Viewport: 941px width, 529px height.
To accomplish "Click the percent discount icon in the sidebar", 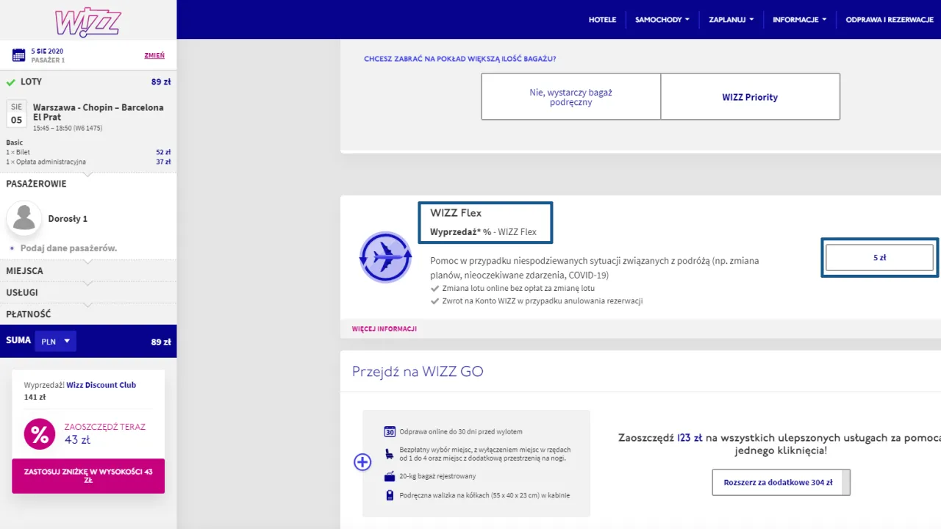I will [40, 434].
